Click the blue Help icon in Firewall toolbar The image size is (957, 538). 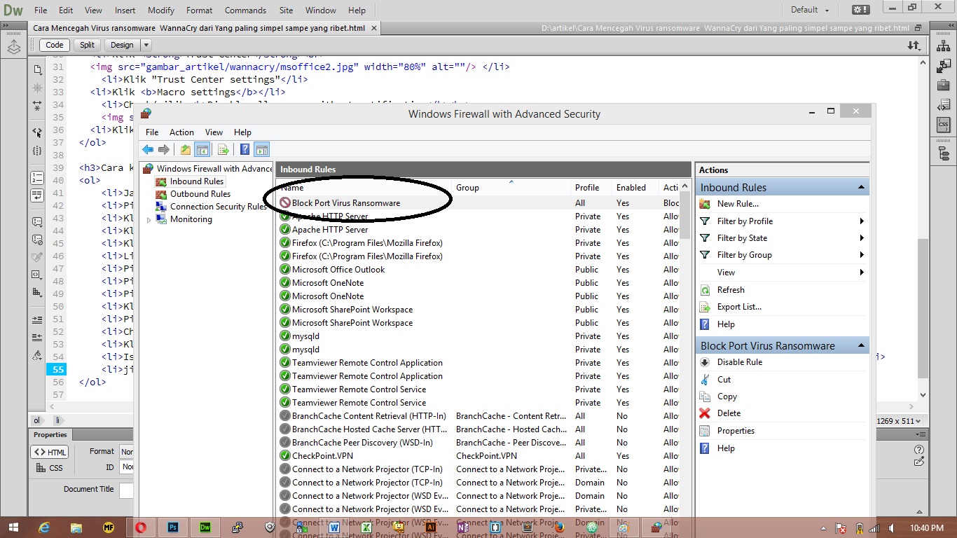(x=245, y=149)
